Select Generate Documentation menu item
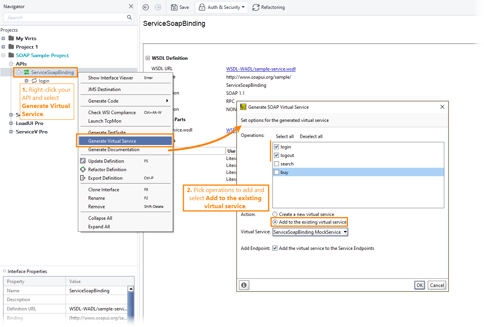Screen dimensions: 484x327 pos(125,149)
